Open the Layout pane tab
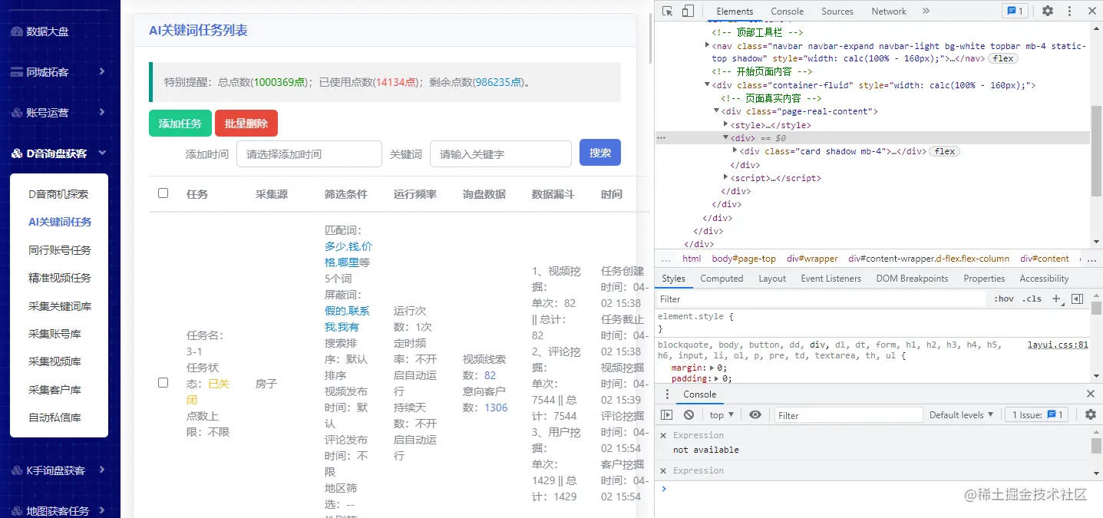 [772, 279]
